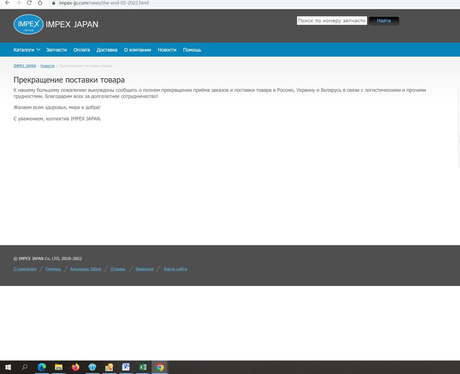Reload the page with refresh icon
Viewport: 460px width, 374px height.
pos(29,3)
